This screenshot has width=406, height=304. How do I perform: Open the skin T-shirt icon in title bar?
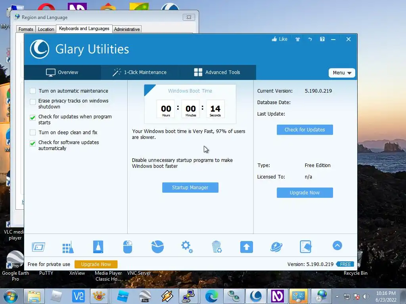[297, 39]
